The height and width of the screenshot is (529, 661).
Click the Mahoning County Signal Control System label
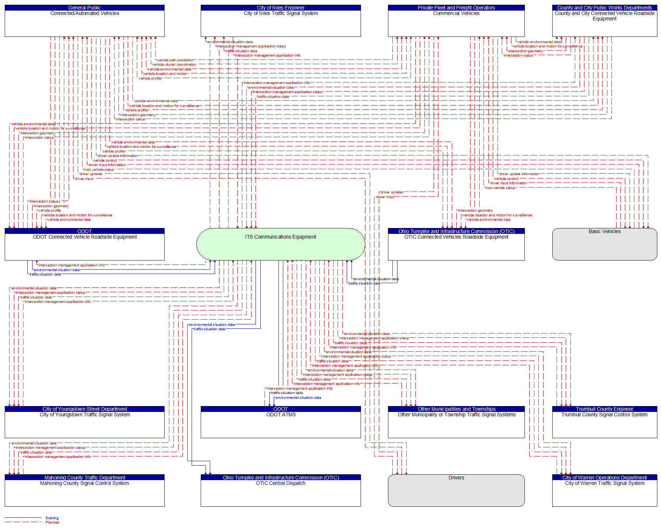tap(85, 483)
